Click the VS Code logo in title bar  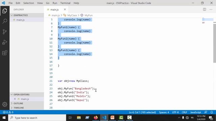[x=3, y=3]
